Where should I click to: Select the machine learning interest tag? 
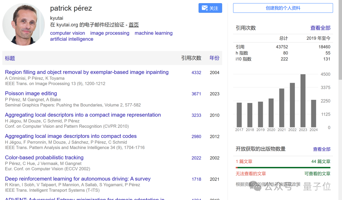coord(154,33)
